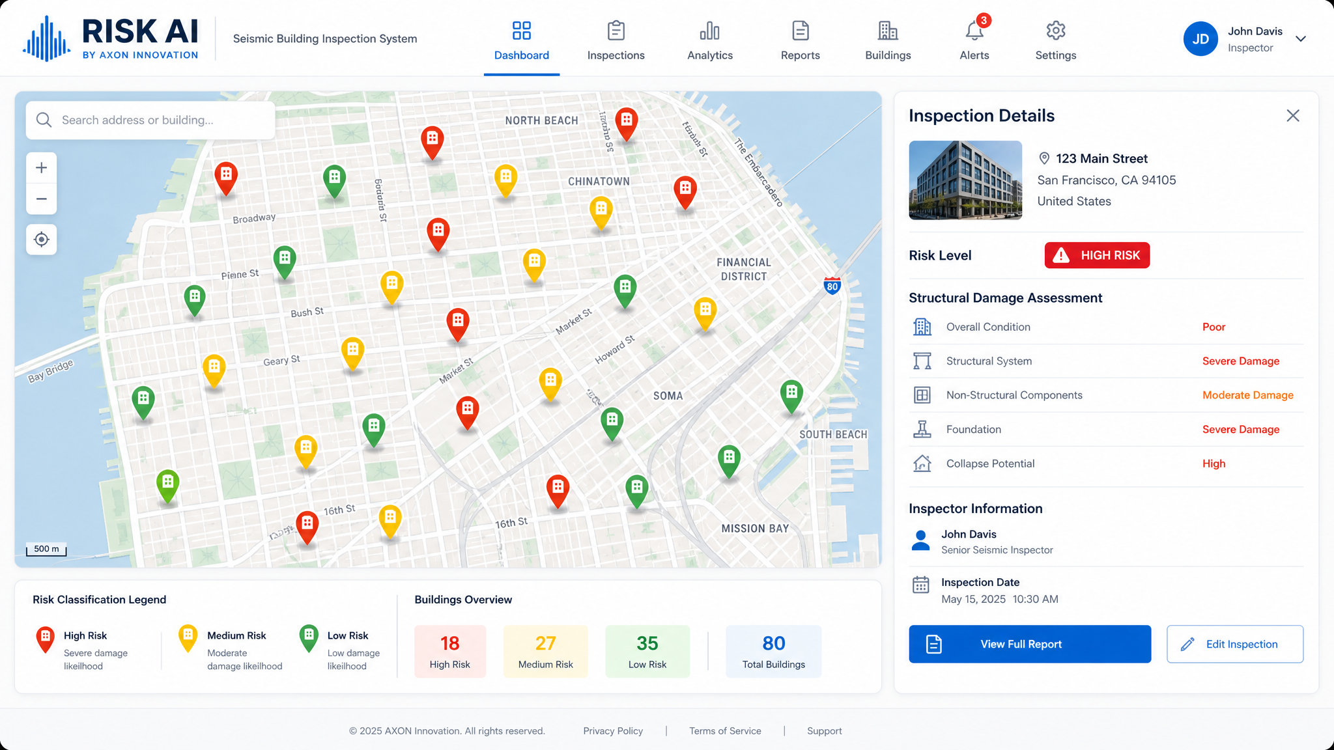Screen dimensions: 1334x750
Task: Zoom out on the map
Action: tap(41, 199)
